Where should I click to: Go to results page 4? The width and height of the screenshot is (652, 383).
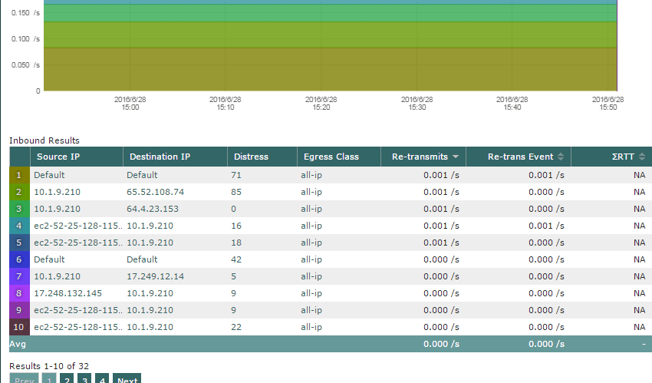point(102,379)
